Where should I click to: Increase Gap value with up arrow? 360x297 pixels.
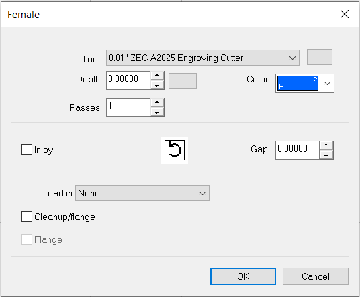[x=326, y=145]
